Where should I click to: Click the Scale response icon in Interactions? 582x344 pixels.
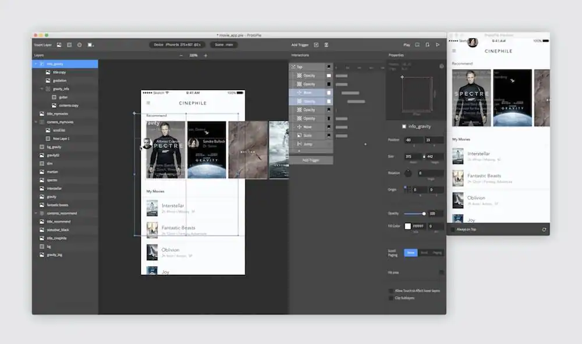point(299,134)
